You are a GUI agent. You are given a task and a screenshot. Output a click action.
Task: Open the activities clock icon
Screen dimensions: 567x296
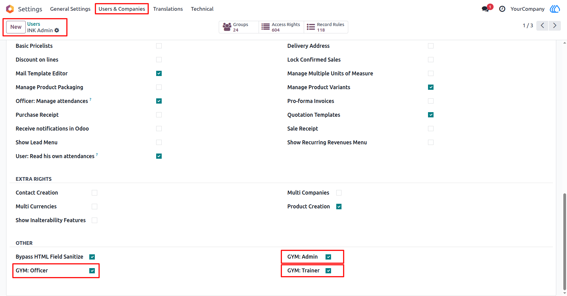pyautogui.click(x=502, y=9)
